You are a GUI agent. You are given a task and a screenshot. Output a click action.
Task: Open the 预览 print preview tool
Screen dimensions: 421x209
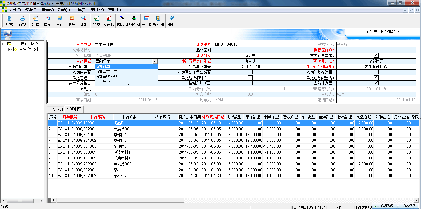click(x=22, y=21)
